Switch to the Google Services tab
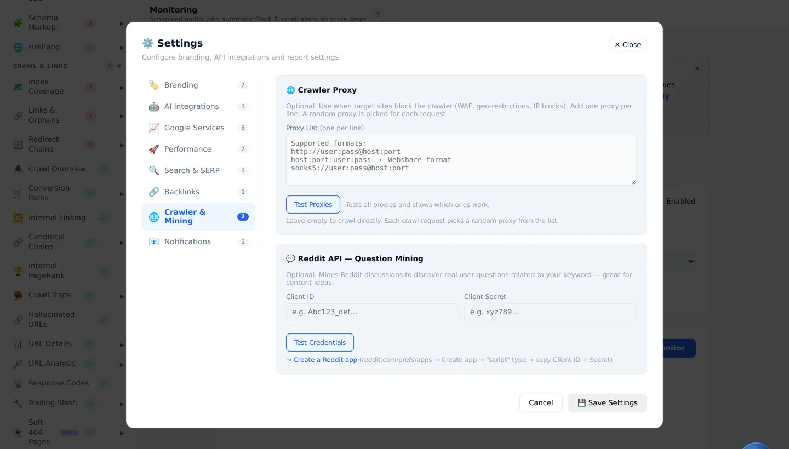Viewport: 789px width, 449px height. tap(198, 128)
